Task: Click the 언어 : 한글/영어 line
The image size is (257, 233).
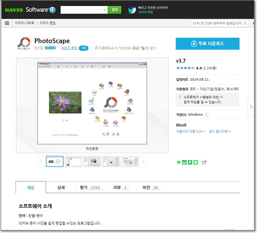Action: [31, 216]
